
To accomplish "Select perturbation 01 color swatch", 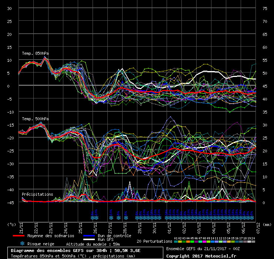I will coord(176,241).
